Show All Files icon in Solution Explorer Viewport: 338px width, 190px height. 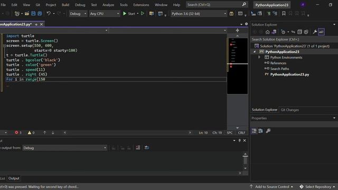pyautogui.click(x=306, y=32)
